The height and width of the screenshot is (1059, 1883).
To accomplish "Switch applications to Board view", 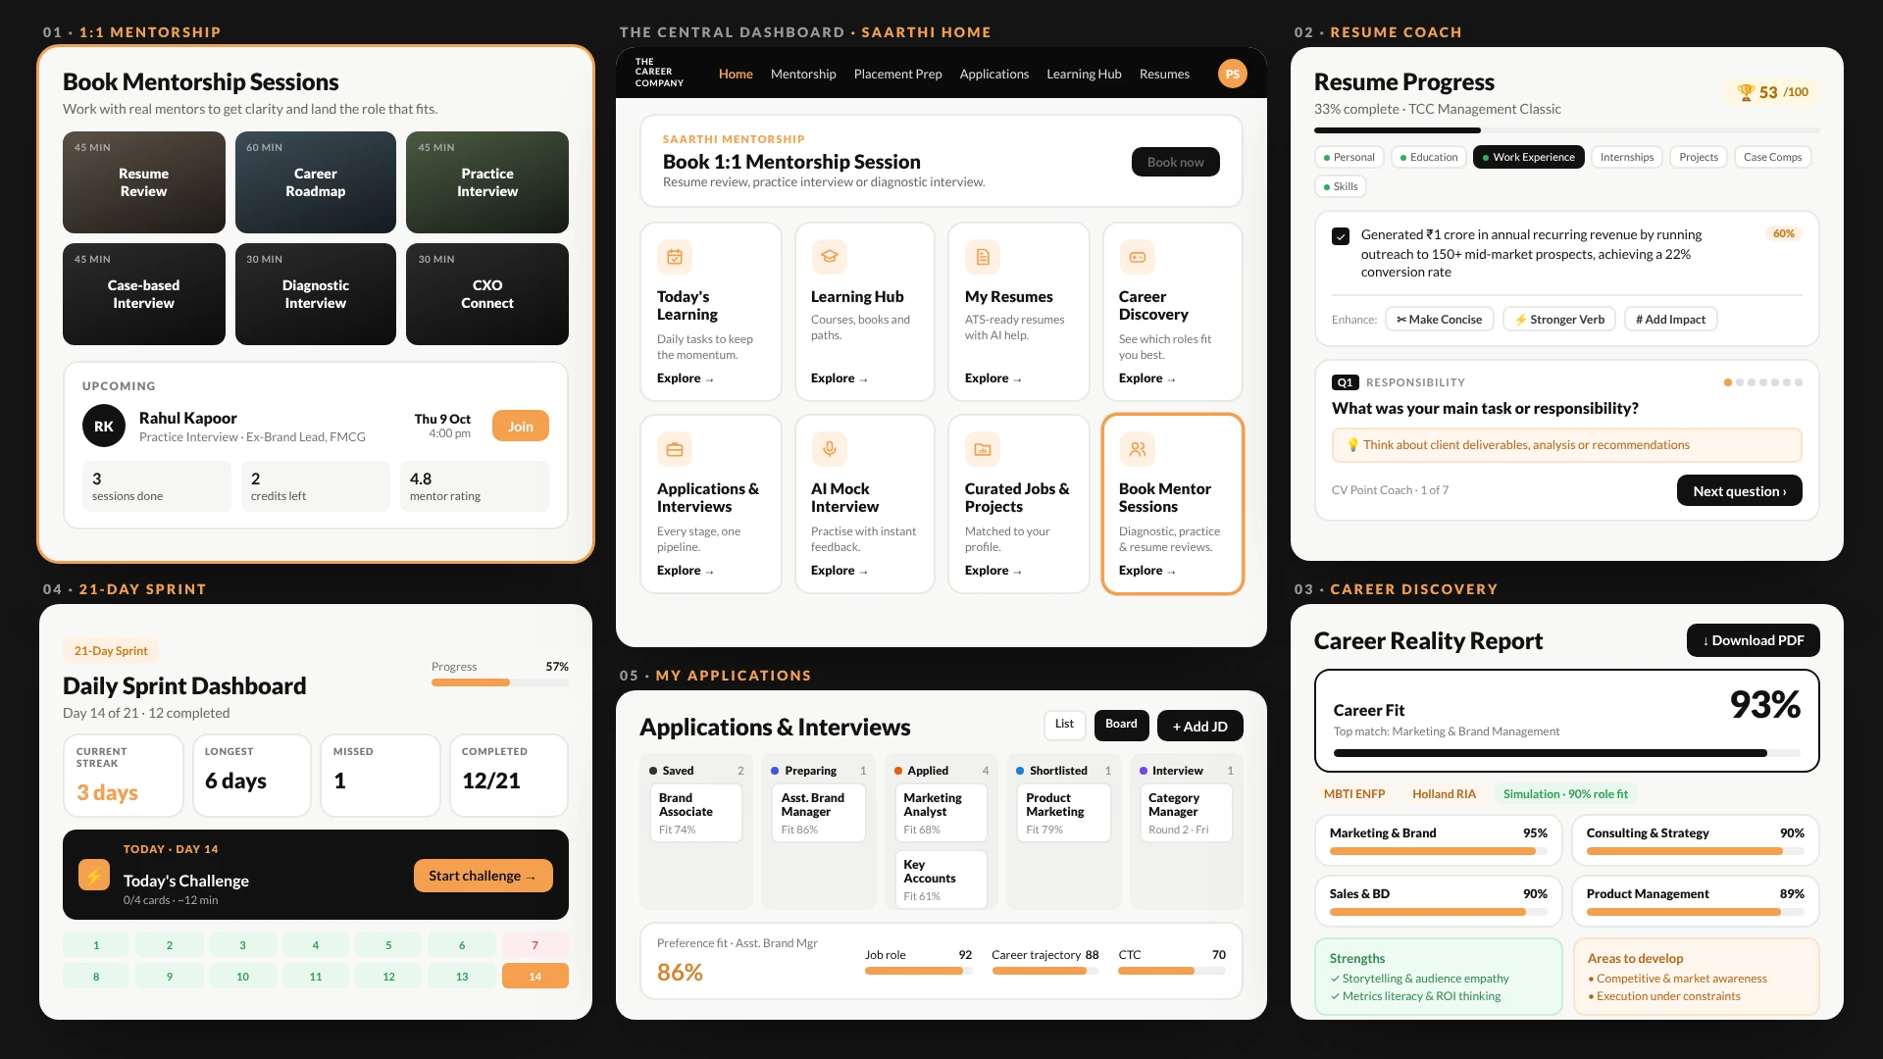I will click(1121, 725).
